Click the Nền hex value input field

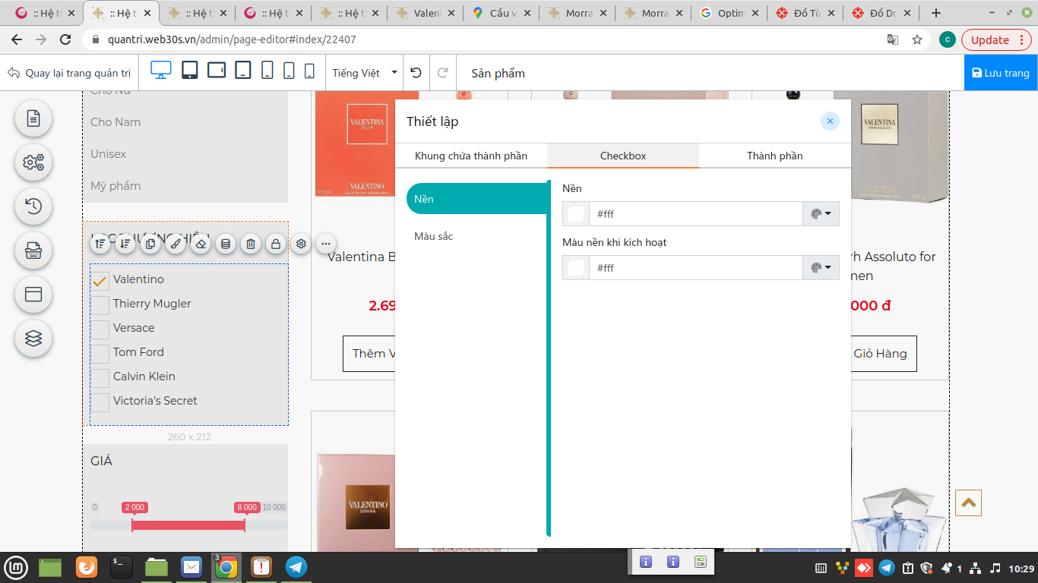coord(696,214)
